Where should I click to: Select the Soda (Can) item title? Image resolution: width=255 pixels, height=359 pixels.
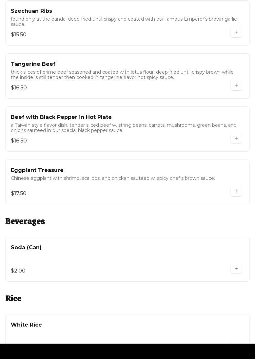(26, 248)
